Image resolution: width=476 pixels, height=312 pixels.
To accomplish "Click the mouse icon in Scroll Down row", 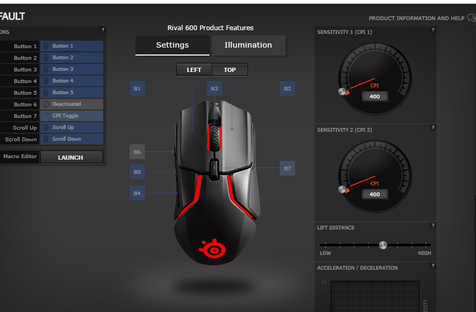I will (x=45, y=139).
